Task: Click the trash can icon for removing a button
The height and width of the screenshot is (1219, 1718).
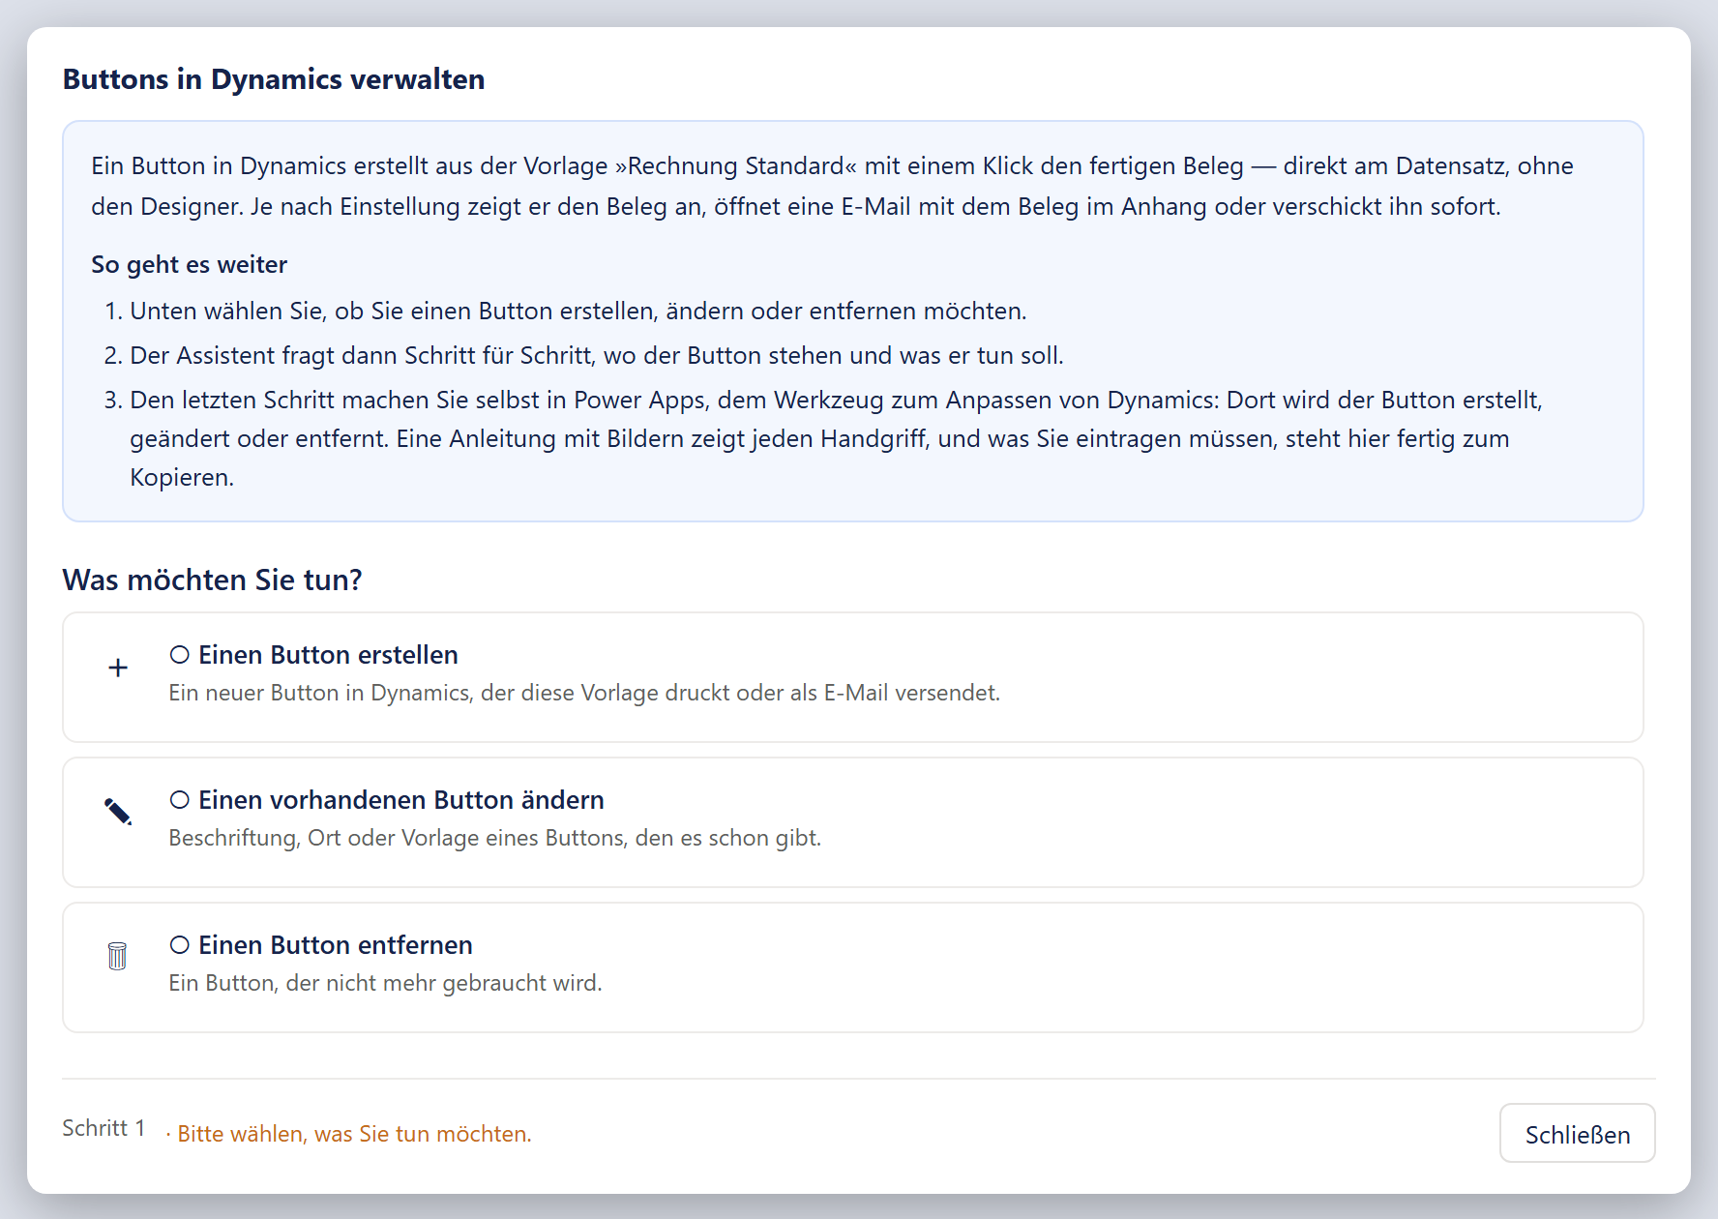Action: [x=117, y=956]
